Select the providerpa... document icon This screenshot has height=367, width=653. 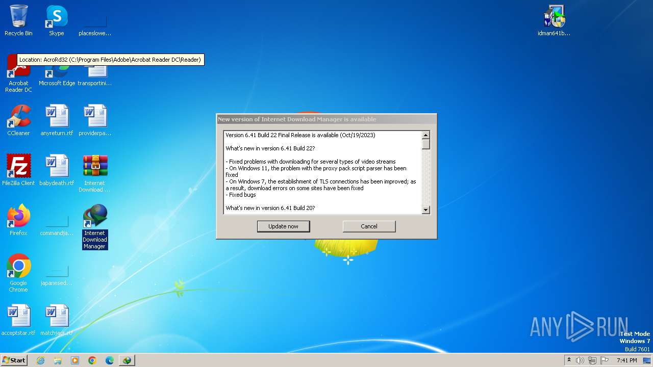95,120
